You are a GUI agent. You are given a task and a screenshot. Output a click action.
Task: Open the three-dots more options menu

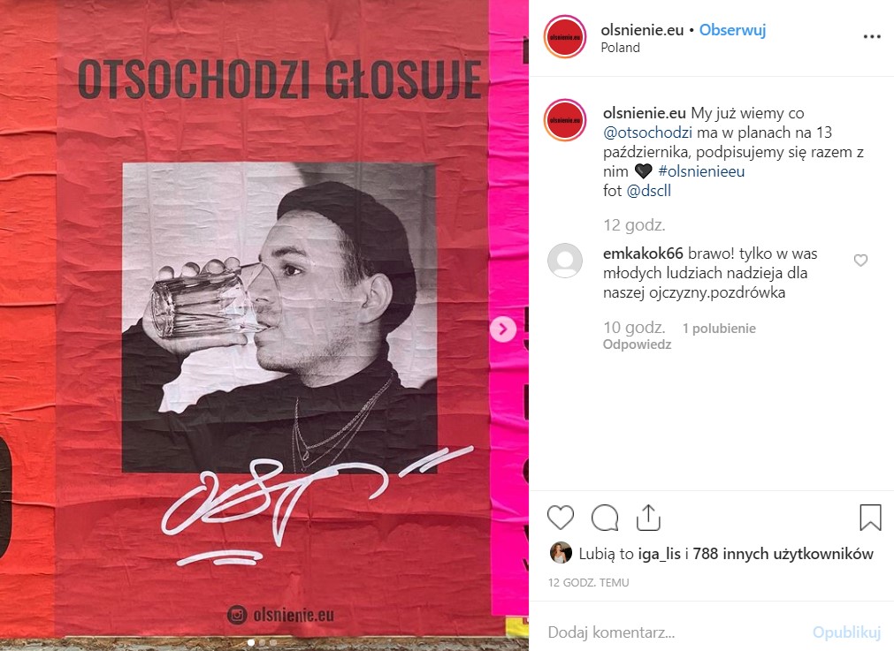[x=872, y=37]
